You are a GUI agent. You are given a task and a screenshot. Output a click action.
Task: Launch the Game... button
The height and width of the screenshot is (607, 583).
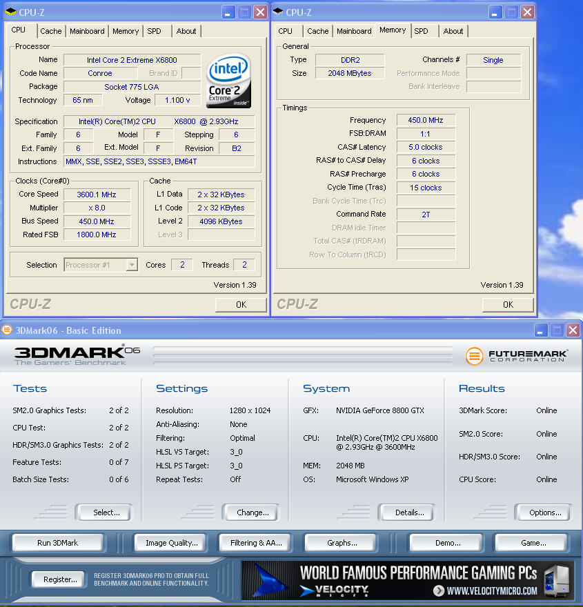click(531, 543)
